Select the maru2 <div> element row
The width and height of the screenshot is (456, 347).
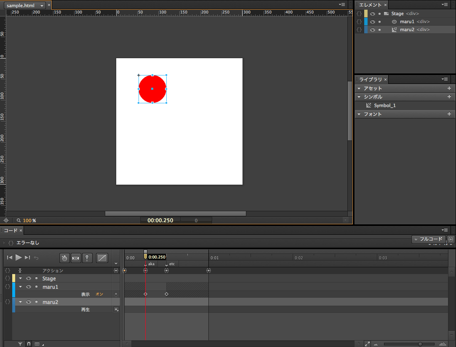point(405,30)
